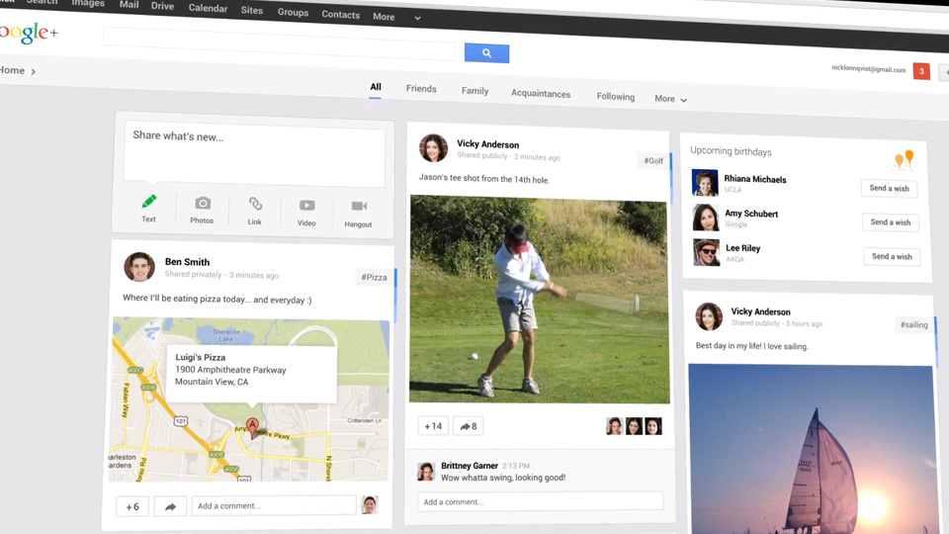Select the green Text pencil icon

(149, 201)
